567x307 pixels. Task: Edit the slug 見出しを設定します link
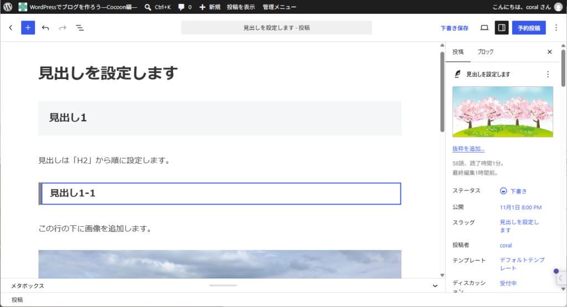519,226
